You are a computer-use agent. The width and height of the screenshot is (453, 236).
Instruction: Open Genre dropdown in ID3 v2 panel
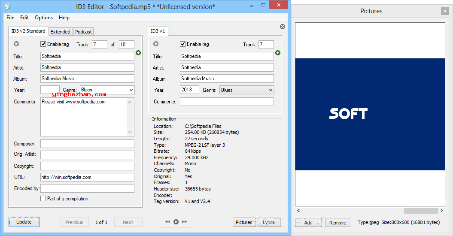tap(107, 90)
